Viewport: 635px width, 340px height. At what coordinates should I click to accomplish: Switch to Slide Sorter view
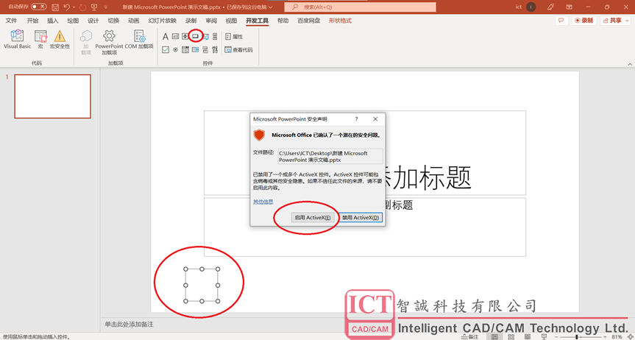coord(511,337)
